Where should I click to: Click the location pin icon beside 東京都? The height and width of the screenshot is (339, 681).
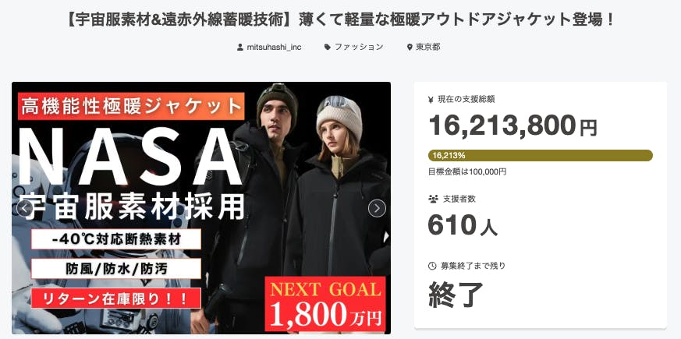pyautogui.click(x=409, y=48)
